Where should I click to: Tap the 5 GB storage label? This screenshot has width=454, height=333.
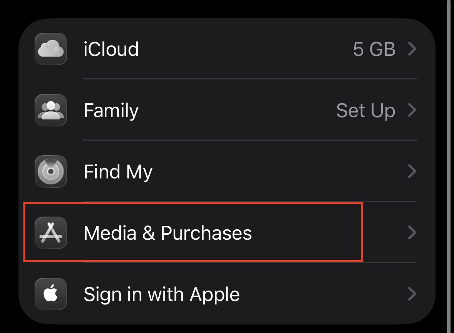[374, 49]
